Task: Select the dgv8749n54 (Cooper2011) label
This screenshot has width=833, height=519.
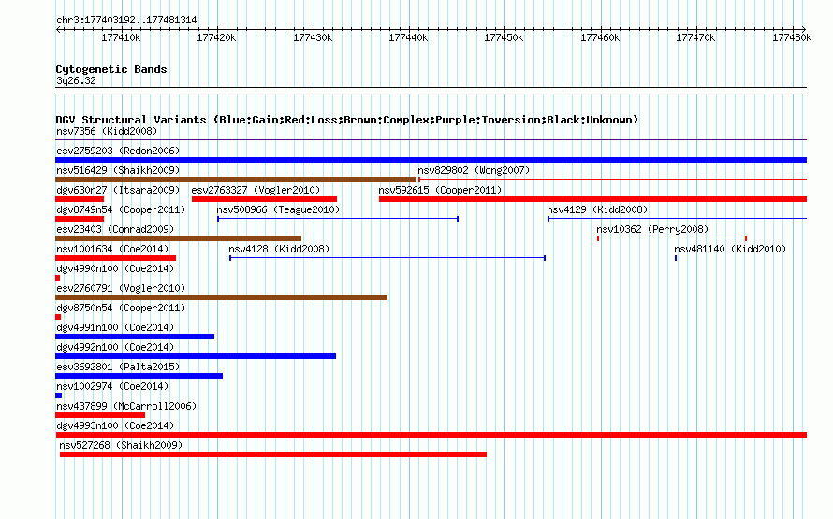Action: click(x=121, y=209)
